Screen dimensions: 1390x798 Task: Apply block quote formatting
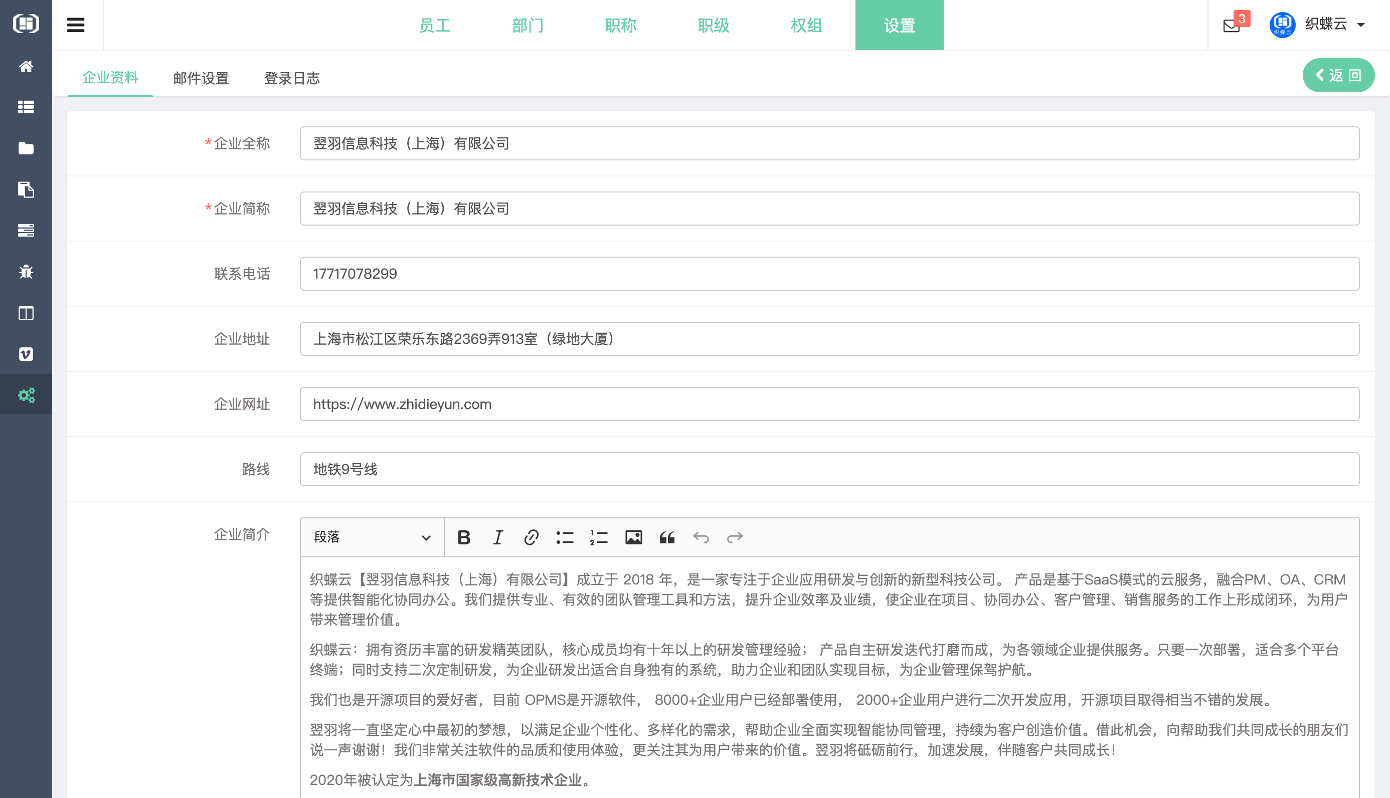tap(666, 537)
